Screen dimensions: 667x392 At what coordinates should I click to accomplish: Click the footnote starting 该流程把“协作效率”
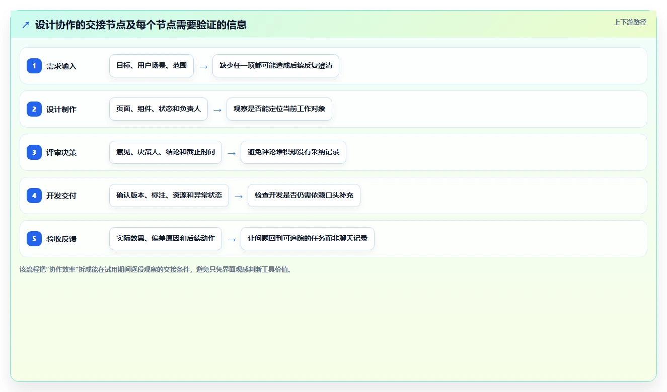point(156,269)
